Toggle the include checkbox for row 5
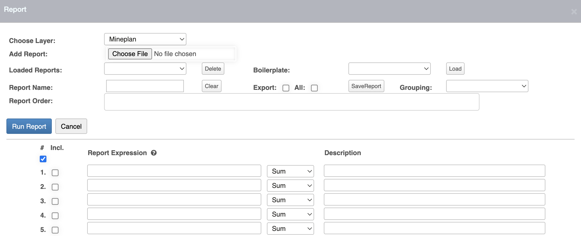The image size is (581, 236). click(55, 230)
